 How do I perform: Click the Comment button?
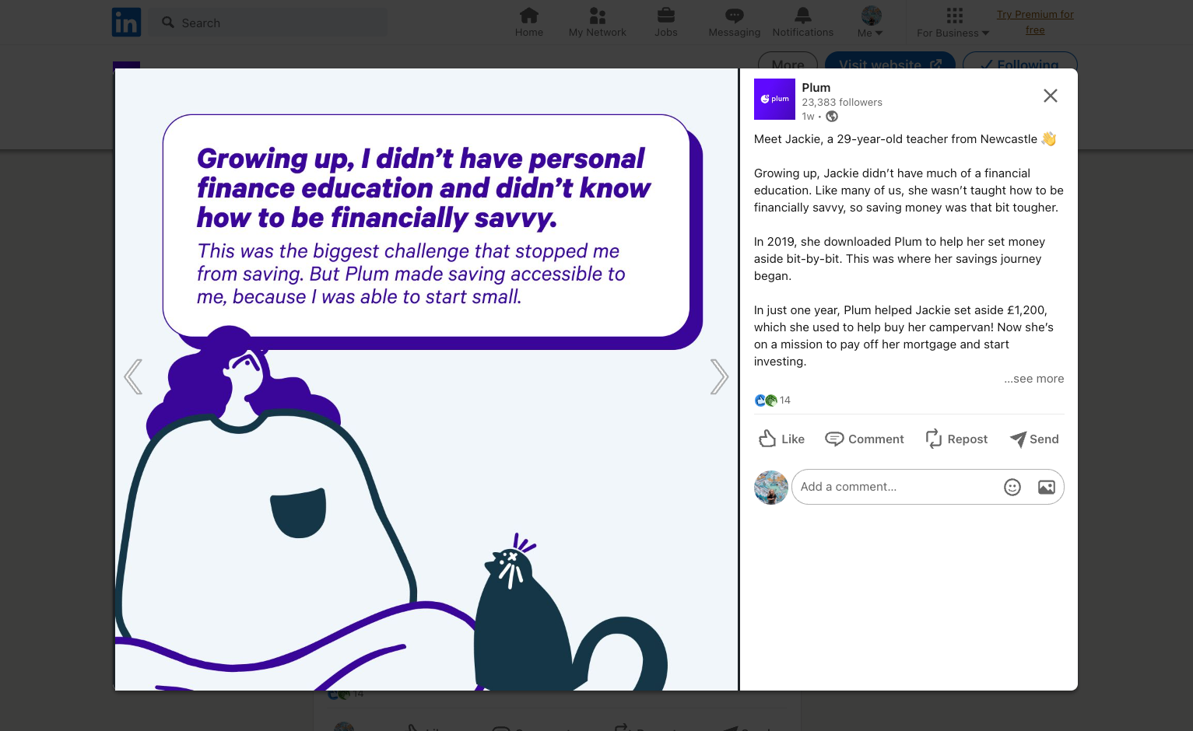(865, 439)
